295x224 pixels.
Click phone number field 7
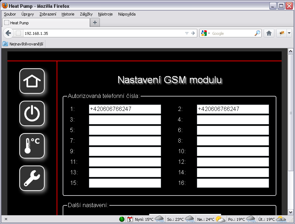125,141
